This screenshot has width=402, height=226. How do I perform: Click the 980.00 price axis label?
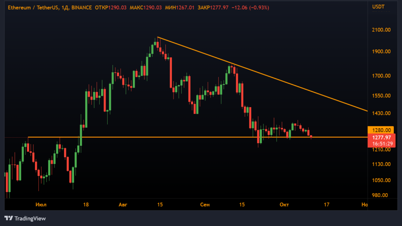pos(380,195)
